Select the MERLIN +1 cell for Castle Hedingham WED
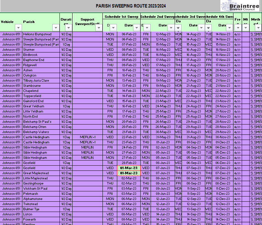 pyautogui.click(x=87, y=137)
